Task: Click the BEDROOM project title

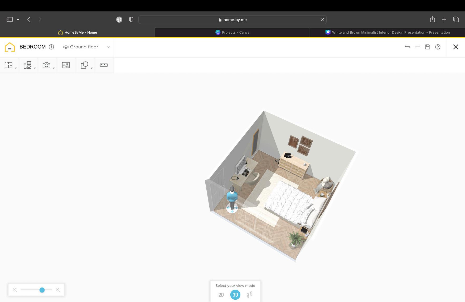Action: pos(33,47)
